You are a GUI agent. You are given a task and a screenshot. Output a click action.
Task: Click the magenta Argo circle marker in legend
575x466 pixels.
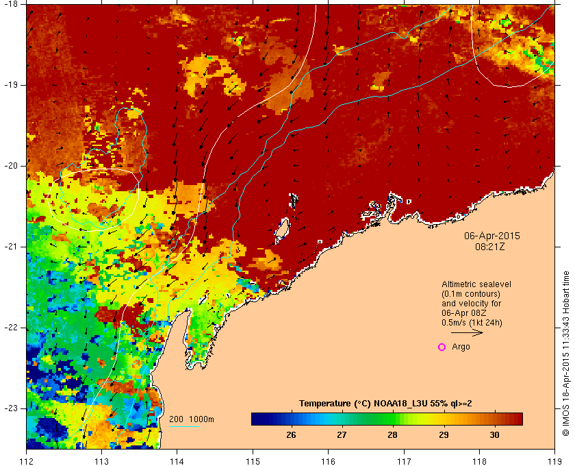tap(442, 347)
